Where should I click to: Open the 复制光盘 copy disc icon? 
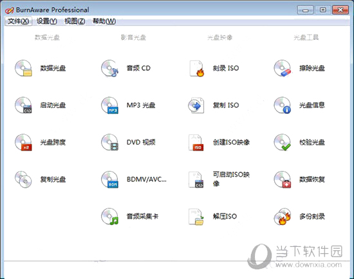[x=23, y=179]
